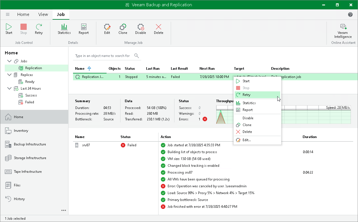
Task: Click the sidebar more options dots
Action: click(x=64, y=211)
